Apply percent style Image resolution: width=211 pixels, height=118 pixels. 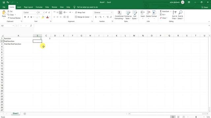pos(100,17)
